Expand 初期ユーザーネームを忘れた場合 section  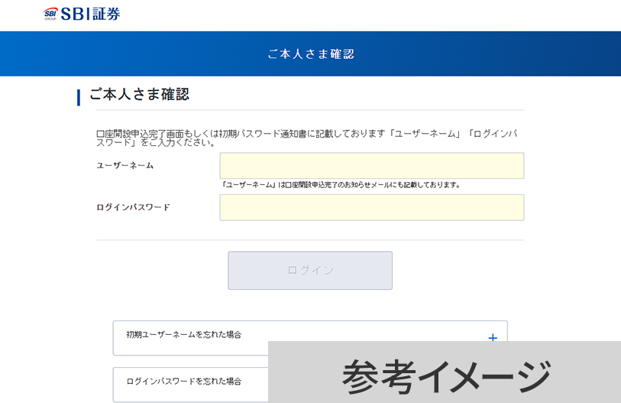(185, 335)
